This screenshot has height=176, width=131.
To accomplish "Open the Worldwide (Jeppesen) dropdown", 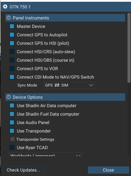I will [x=46, y=154].
